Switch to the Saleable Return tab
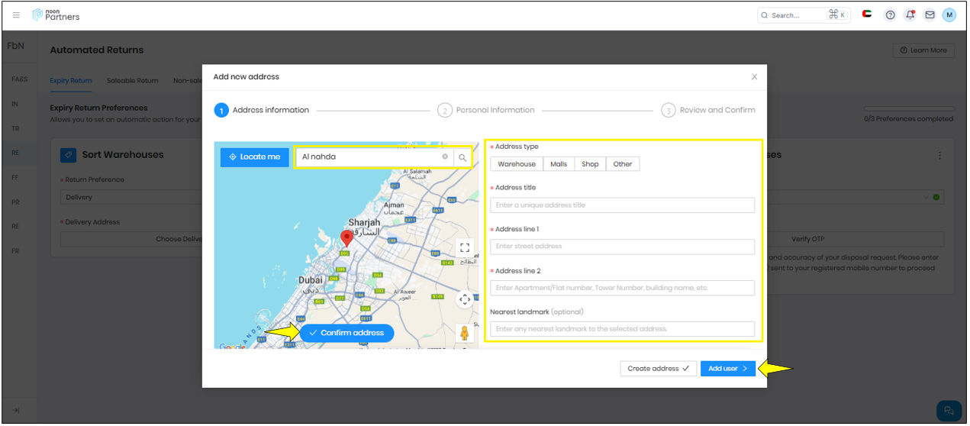Screen dimensions: 970x426 [133, 80]
